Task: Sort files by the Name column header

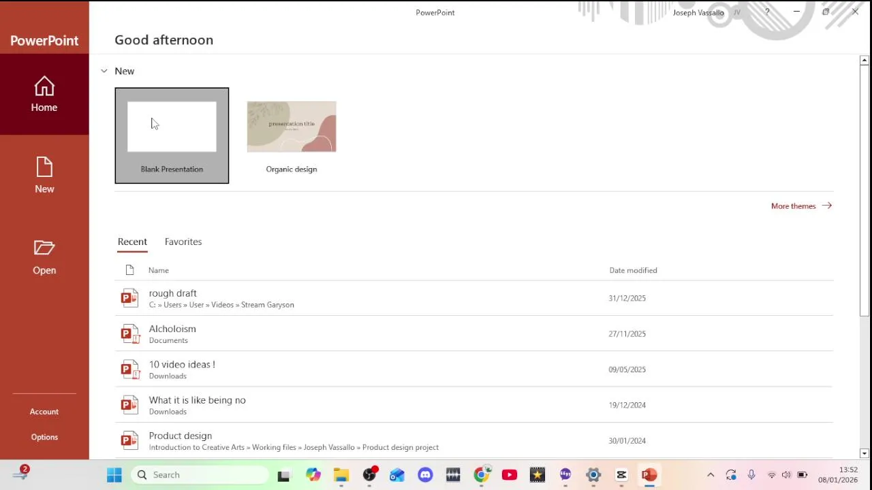Action: click(159, 270)
